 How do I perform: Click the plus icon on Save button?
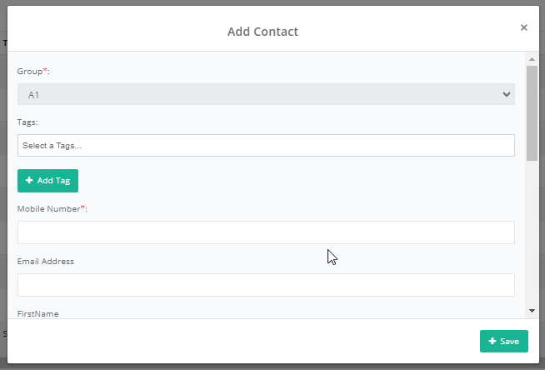click(x=492, y=342)
